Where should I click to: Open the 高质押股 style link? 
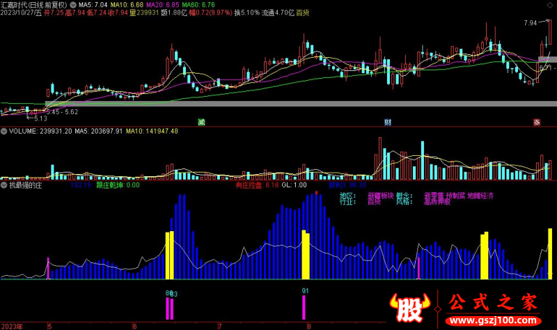(437, 202)
